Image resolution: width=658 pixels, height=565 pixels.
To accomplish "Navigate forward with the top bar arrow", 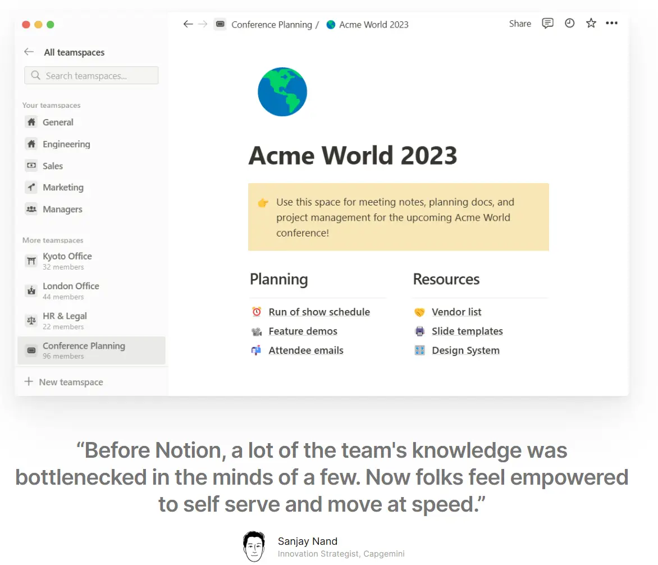I will coord(203,24).
